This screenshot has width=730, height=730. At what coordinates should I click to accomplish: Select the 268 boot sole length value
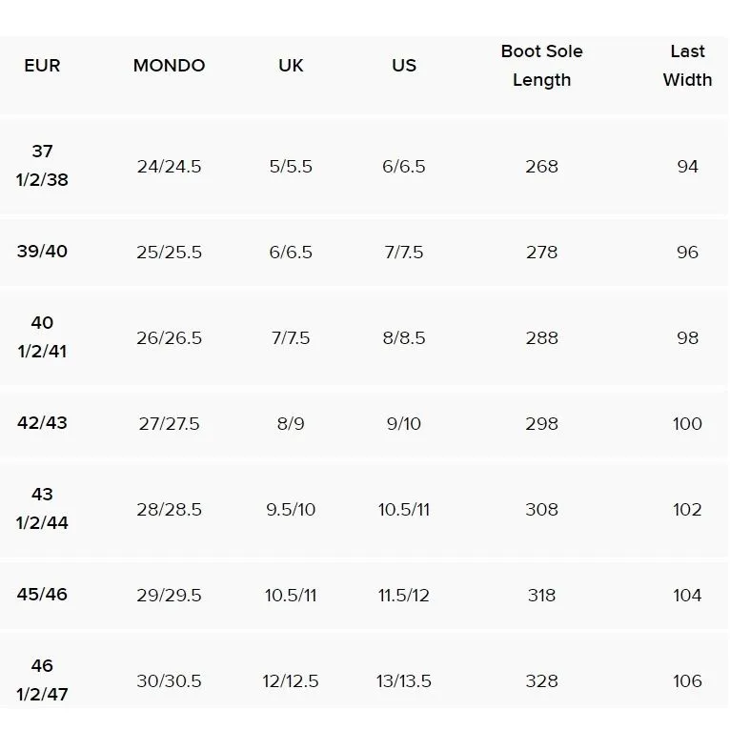541,167
